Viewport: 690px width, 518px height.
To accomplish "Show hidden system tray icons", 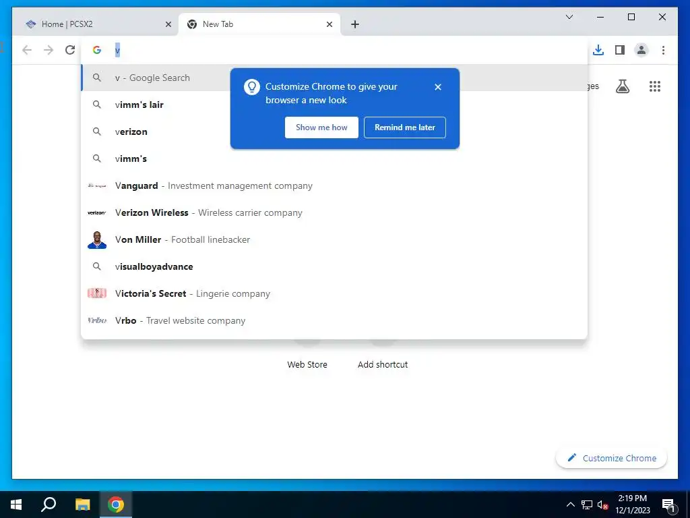I will (x=570, y=505).
